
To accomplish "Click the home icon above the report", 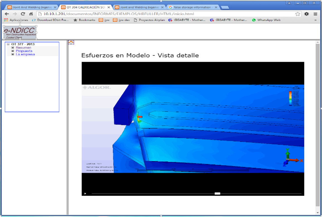I will 71,43.
